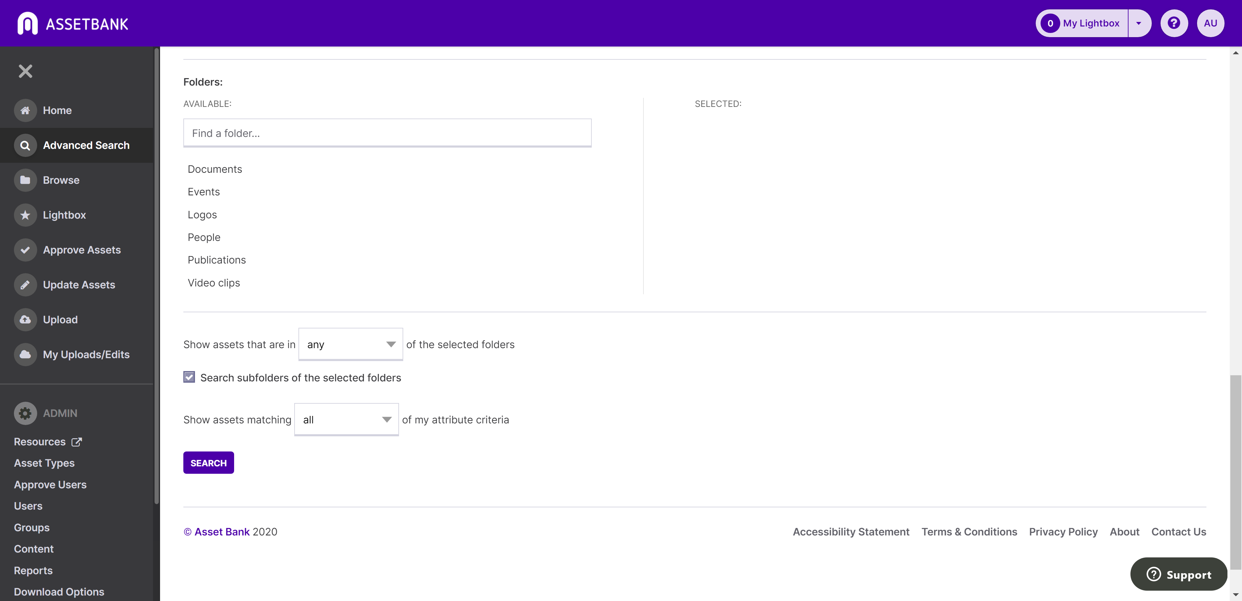Select the Documents folder

point(215,169)
